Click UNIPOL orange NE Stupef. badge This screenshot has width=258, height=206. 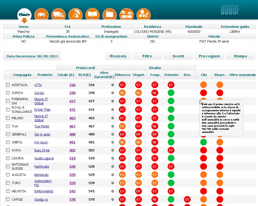pyautogui.click(x=138, y=142)
